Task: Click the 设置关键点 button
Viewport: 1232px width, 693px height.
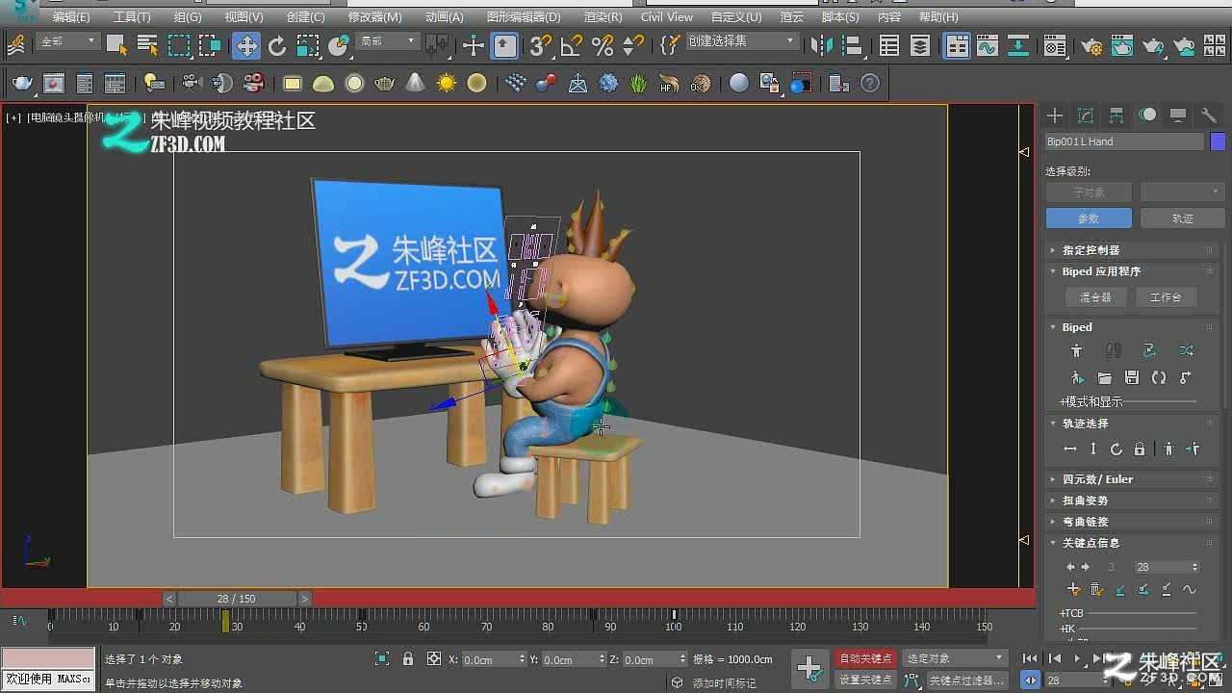Action: [865, 680]
